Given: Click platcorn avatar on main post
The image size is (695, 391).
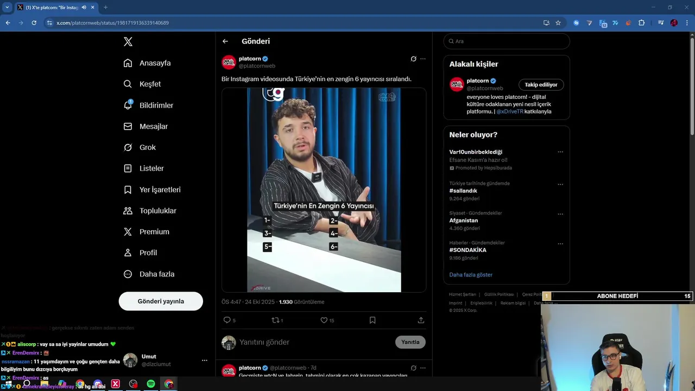Looking at the screenshot, I should click(229, 62).
